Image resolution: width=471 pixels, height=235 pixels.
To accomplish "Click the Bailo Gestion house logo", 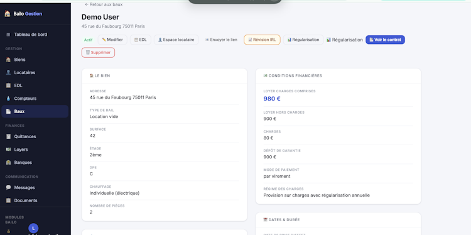I will [7, 14].
